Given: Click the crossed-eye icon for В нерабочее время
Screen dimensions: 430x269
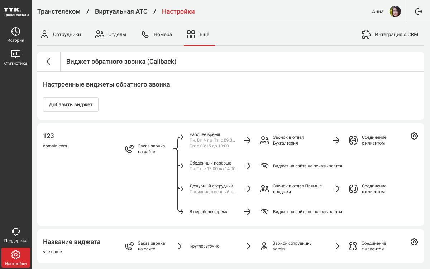Looking at the screenshot, I should point(264,212).
